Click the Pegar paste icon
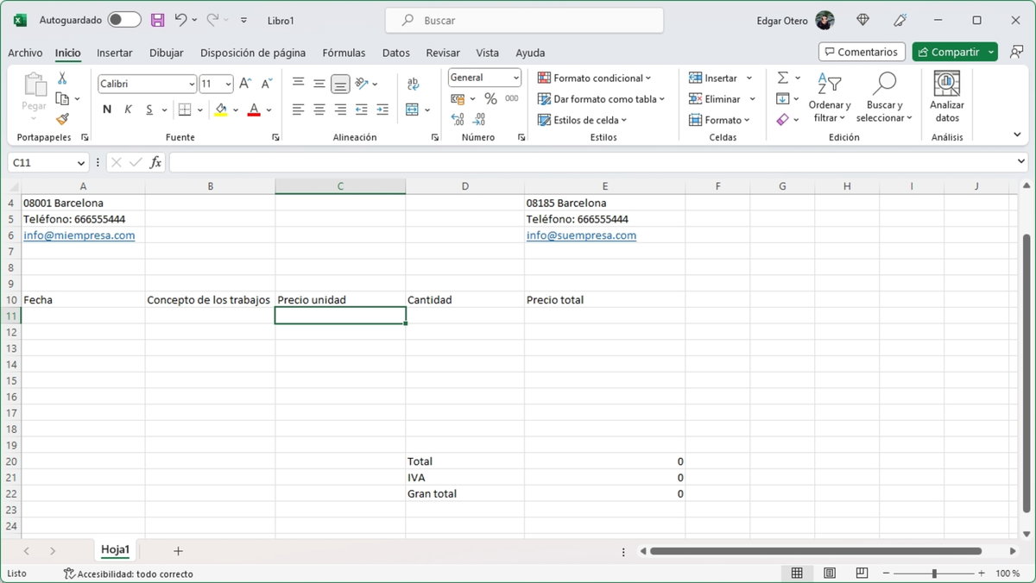Image resolution: width=1036 pixels, height=583 pixels. 35,86
